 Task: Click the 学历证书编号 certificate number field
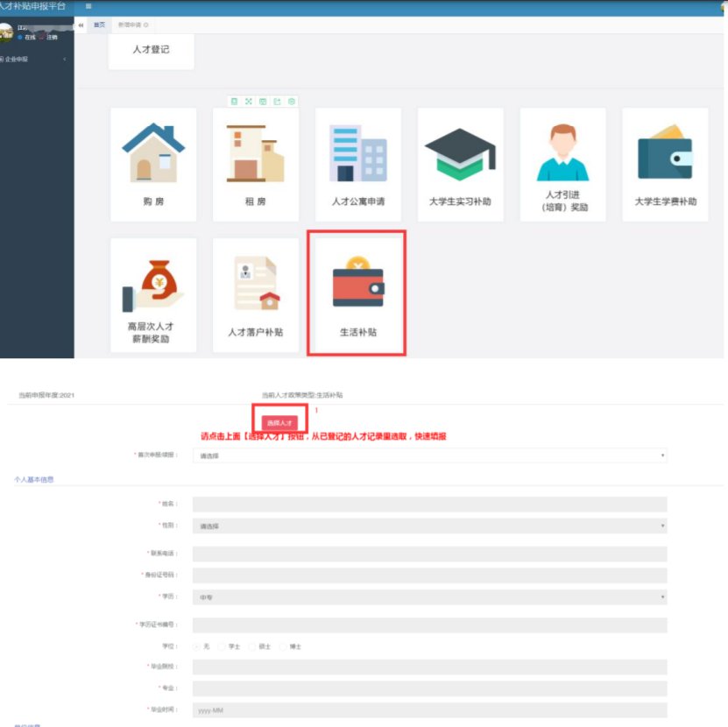click(x=430, y=625)
